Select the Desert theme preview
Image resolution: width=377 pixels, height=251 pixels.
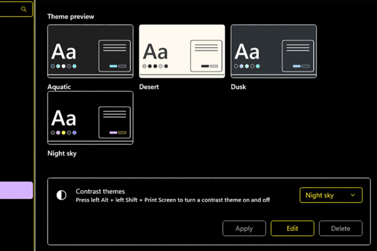[182, 51]
